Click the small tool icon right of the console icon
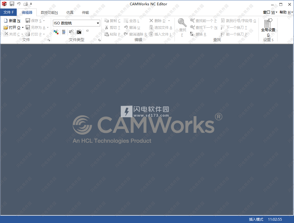The image size is (294, 223). [87, 31]
